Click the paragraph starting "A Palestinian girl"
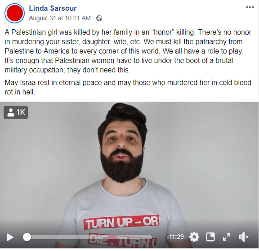Screen dimensions: 259x251 (x=128, y=51)
